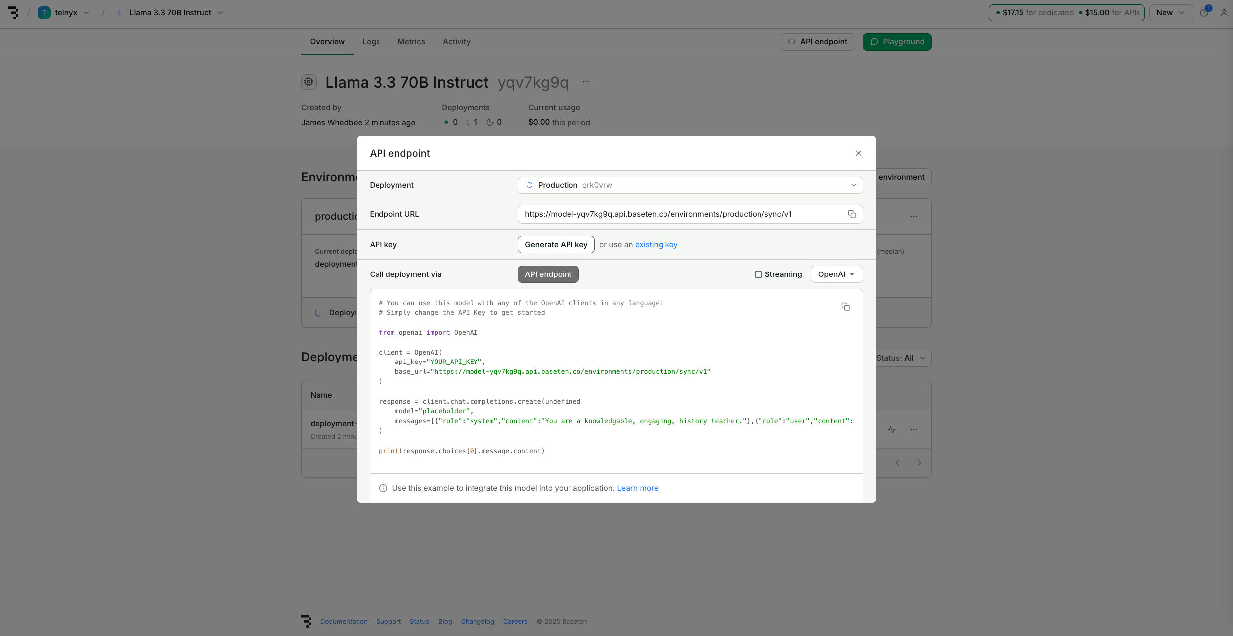This screenshot has height=636, width=1233.
Task: Copy the endpoint URL using the copy icon
Action: pos(852,214)
